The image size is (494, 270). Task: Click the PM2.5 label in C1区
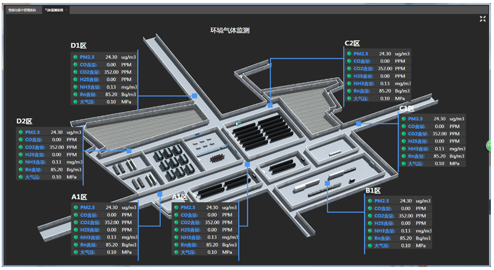pyautogui.click(x=415, y=119)
